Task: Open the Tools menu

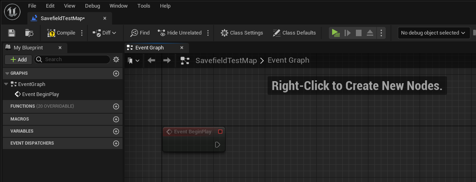Action: tap(143, 6)
